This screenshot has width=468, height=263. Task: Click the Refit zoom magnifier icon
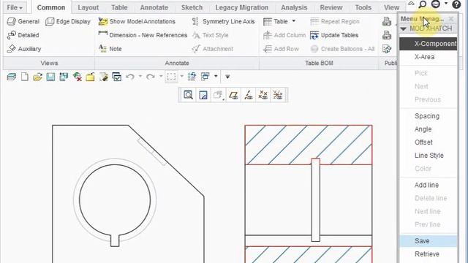(x=189, y=95)
